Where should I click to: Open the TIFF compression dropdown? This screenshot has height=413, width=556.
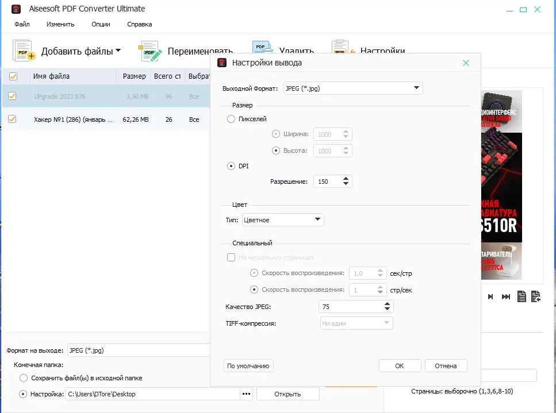356,323
